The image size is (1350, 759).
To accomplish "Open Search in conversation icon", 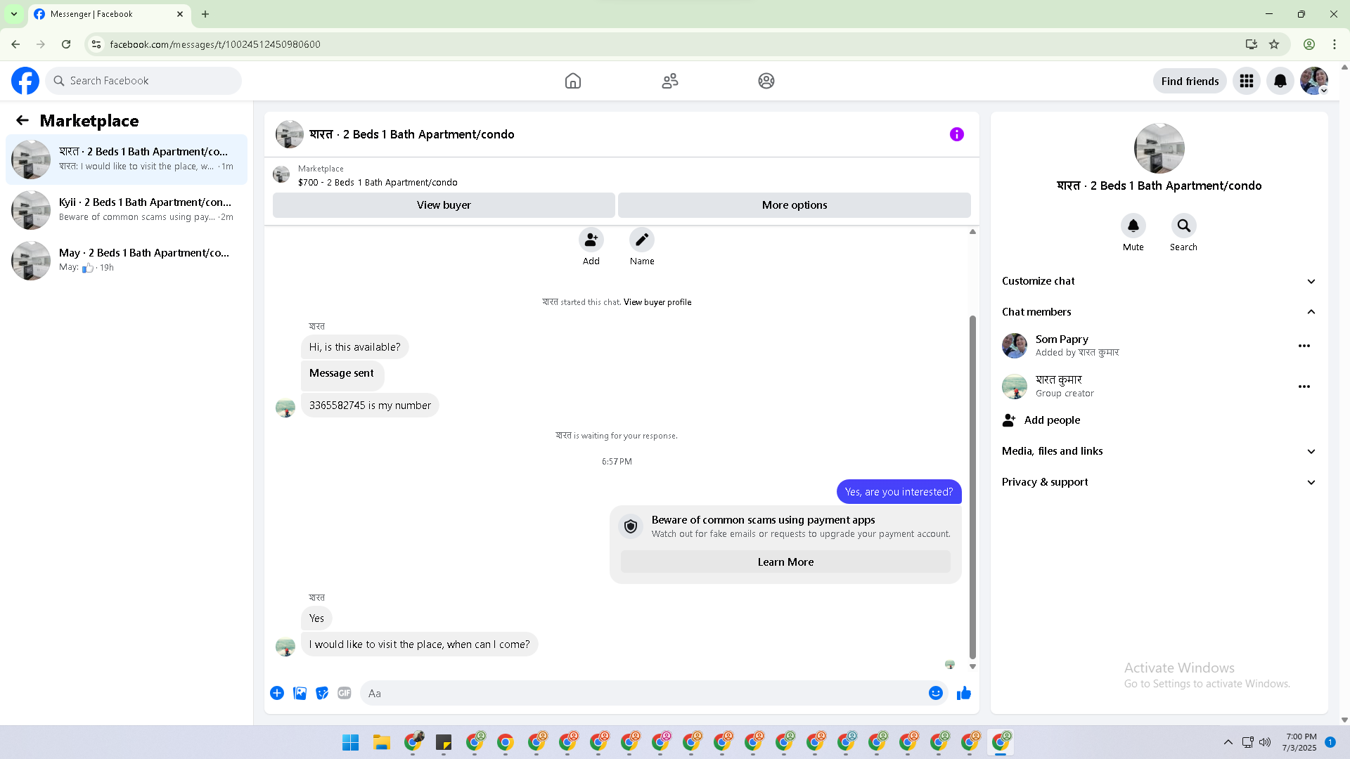I will [x=1183, y=226].
